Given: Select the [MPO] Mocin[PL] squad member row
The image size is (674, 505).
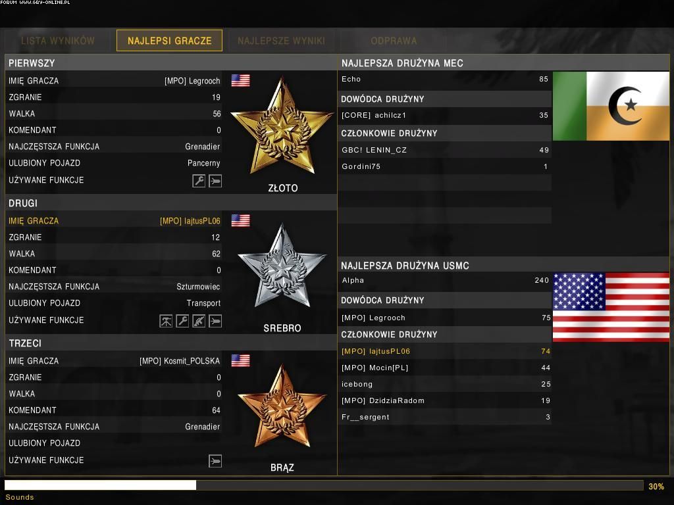Looking at the screenshot, I should click(445, 368).
